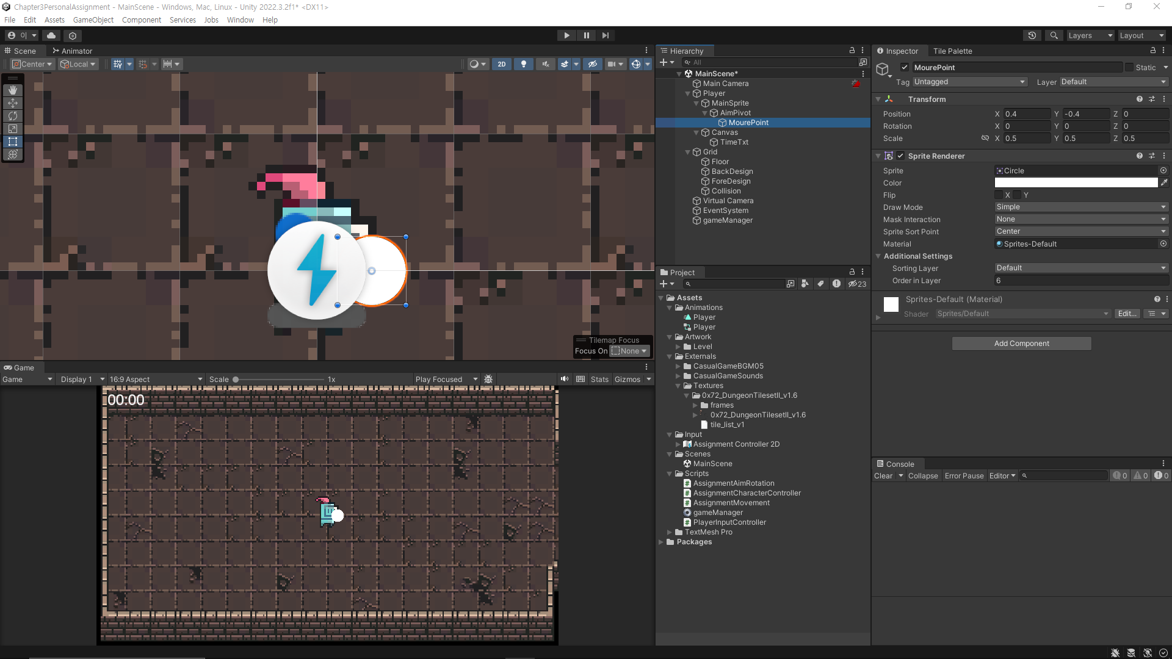Screen dimensions: 1172x659
Task: Toggle Console Error Pause button
Action: [x=964, y=476]
